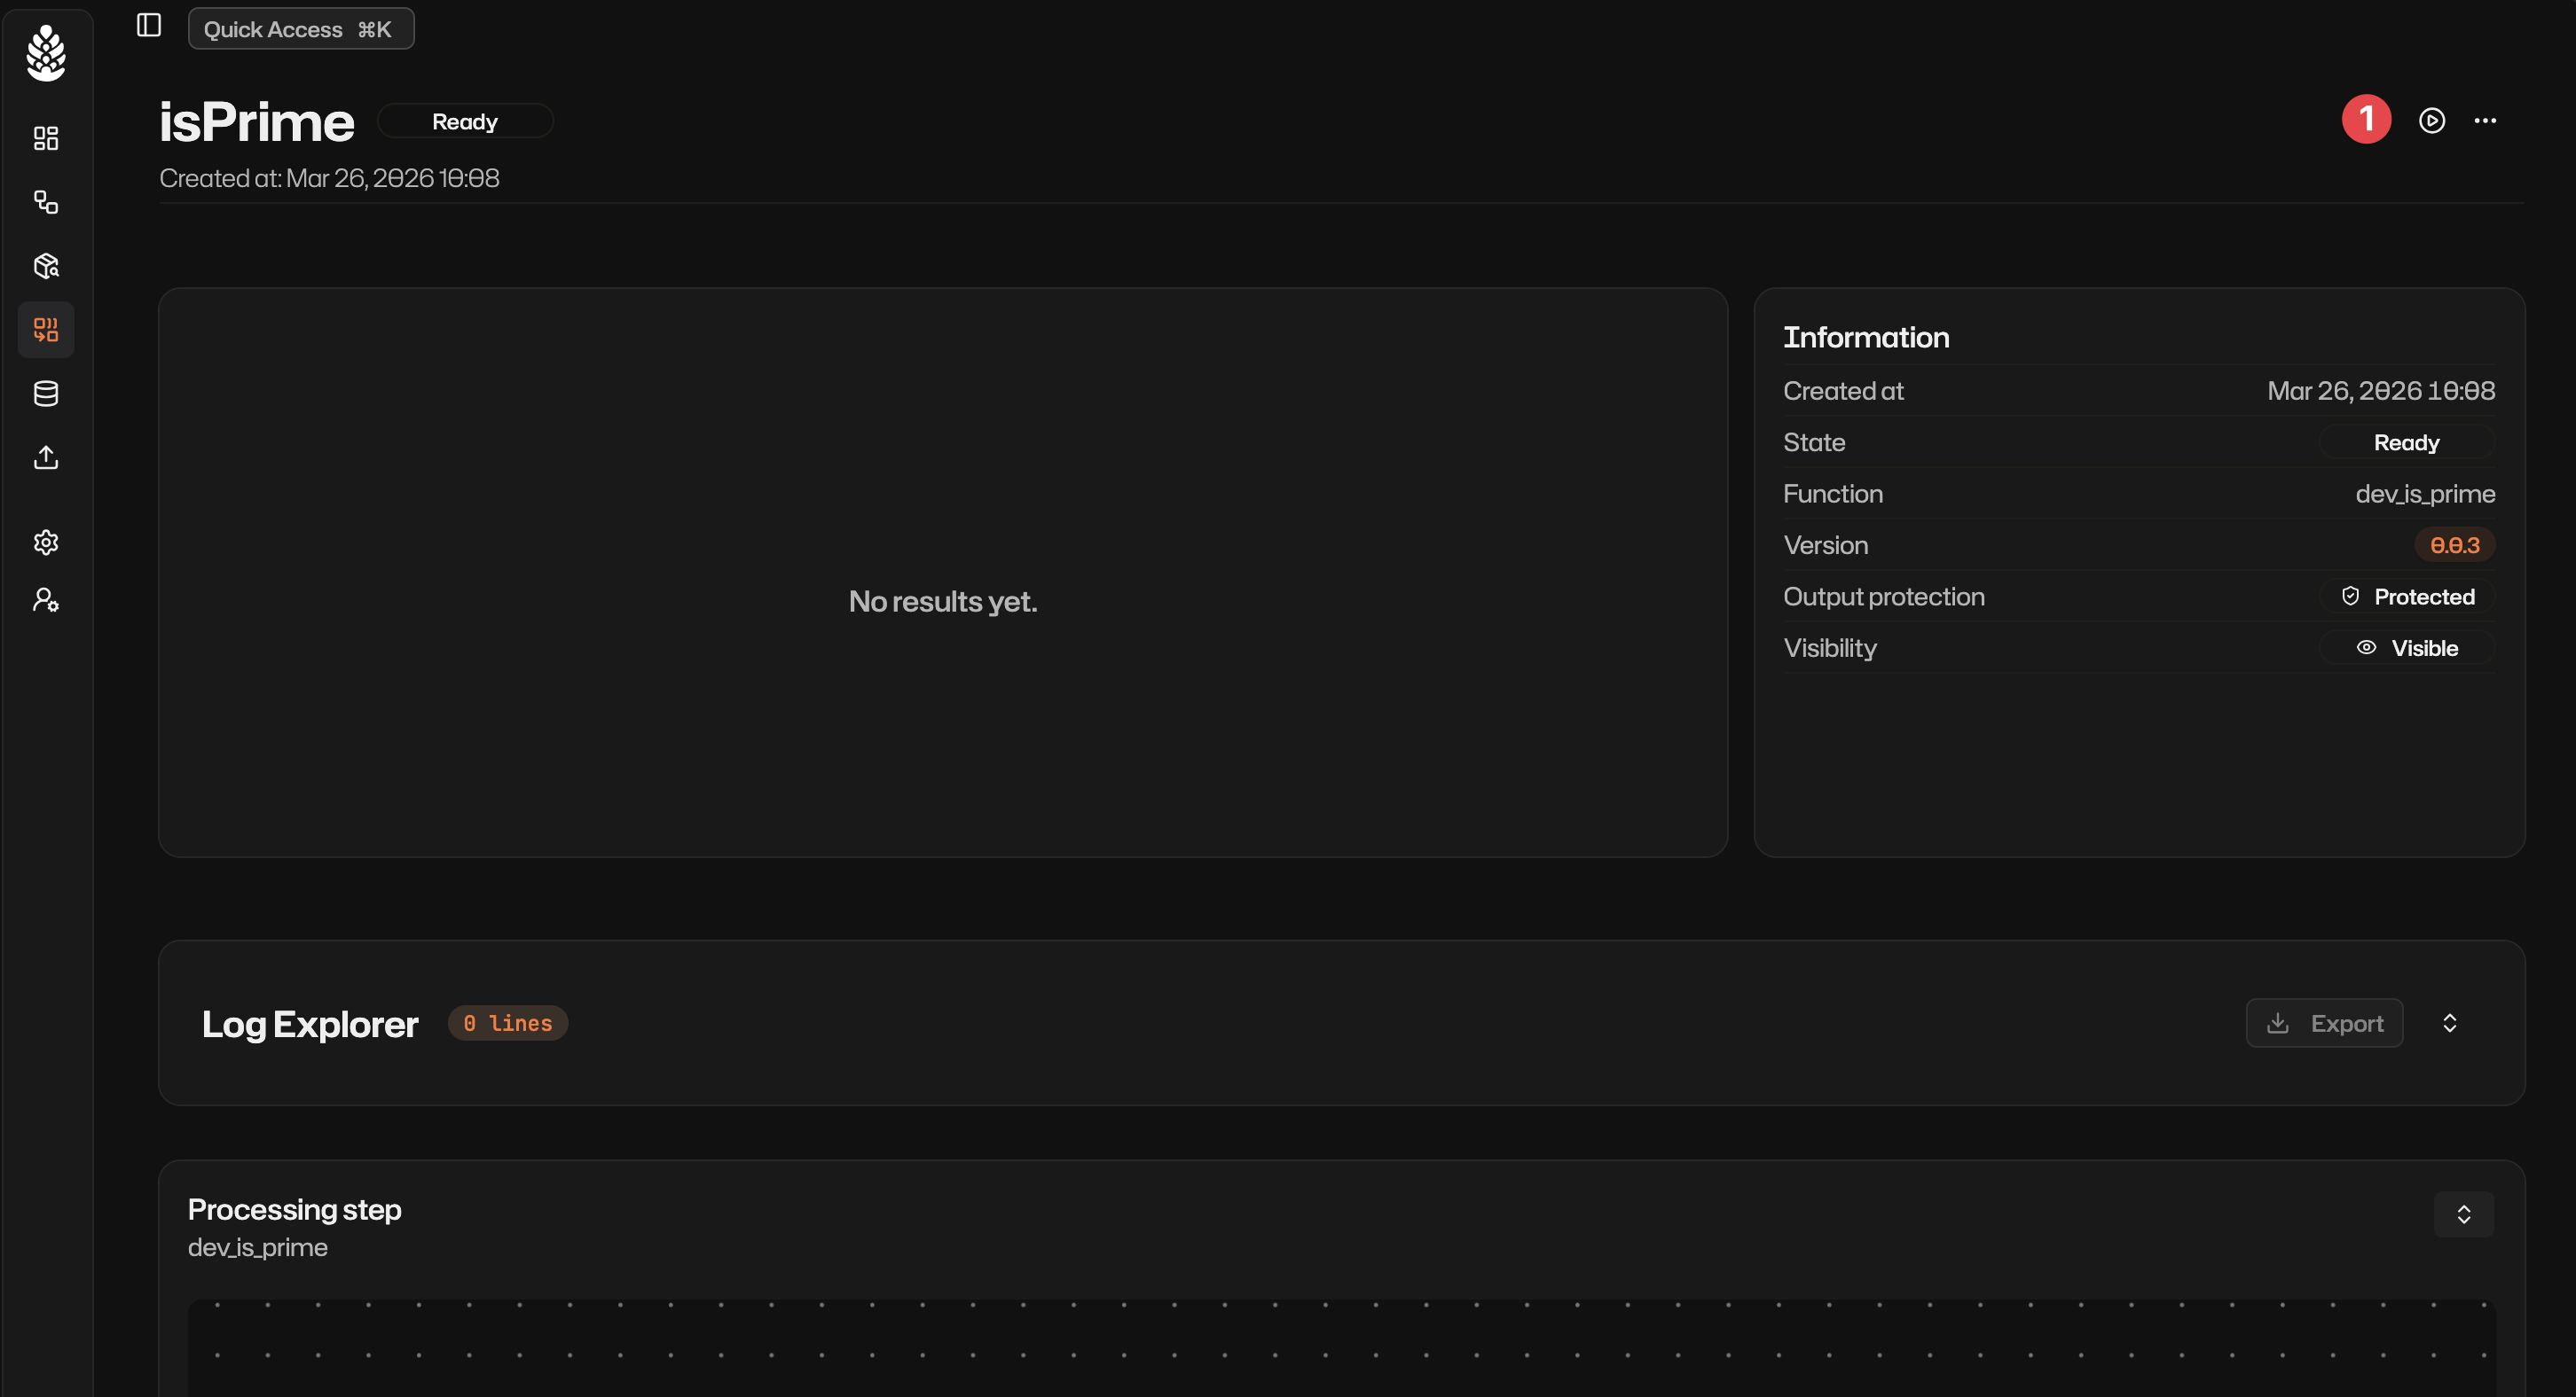Open the database icon in sidebar

(x=46, y=394)
